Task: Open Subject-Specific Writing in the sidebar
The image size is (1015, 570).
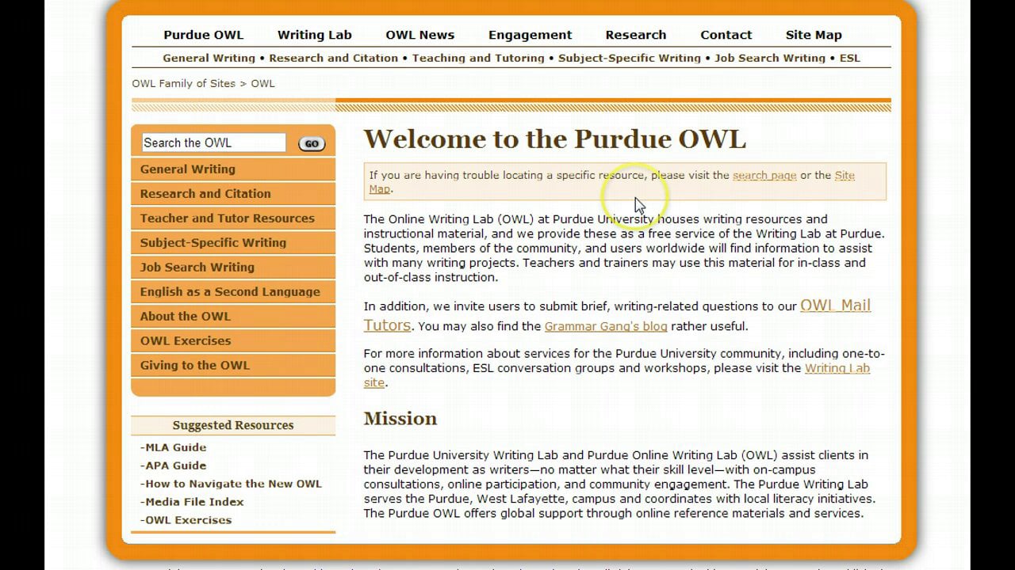Action: (x=233, y=243)
